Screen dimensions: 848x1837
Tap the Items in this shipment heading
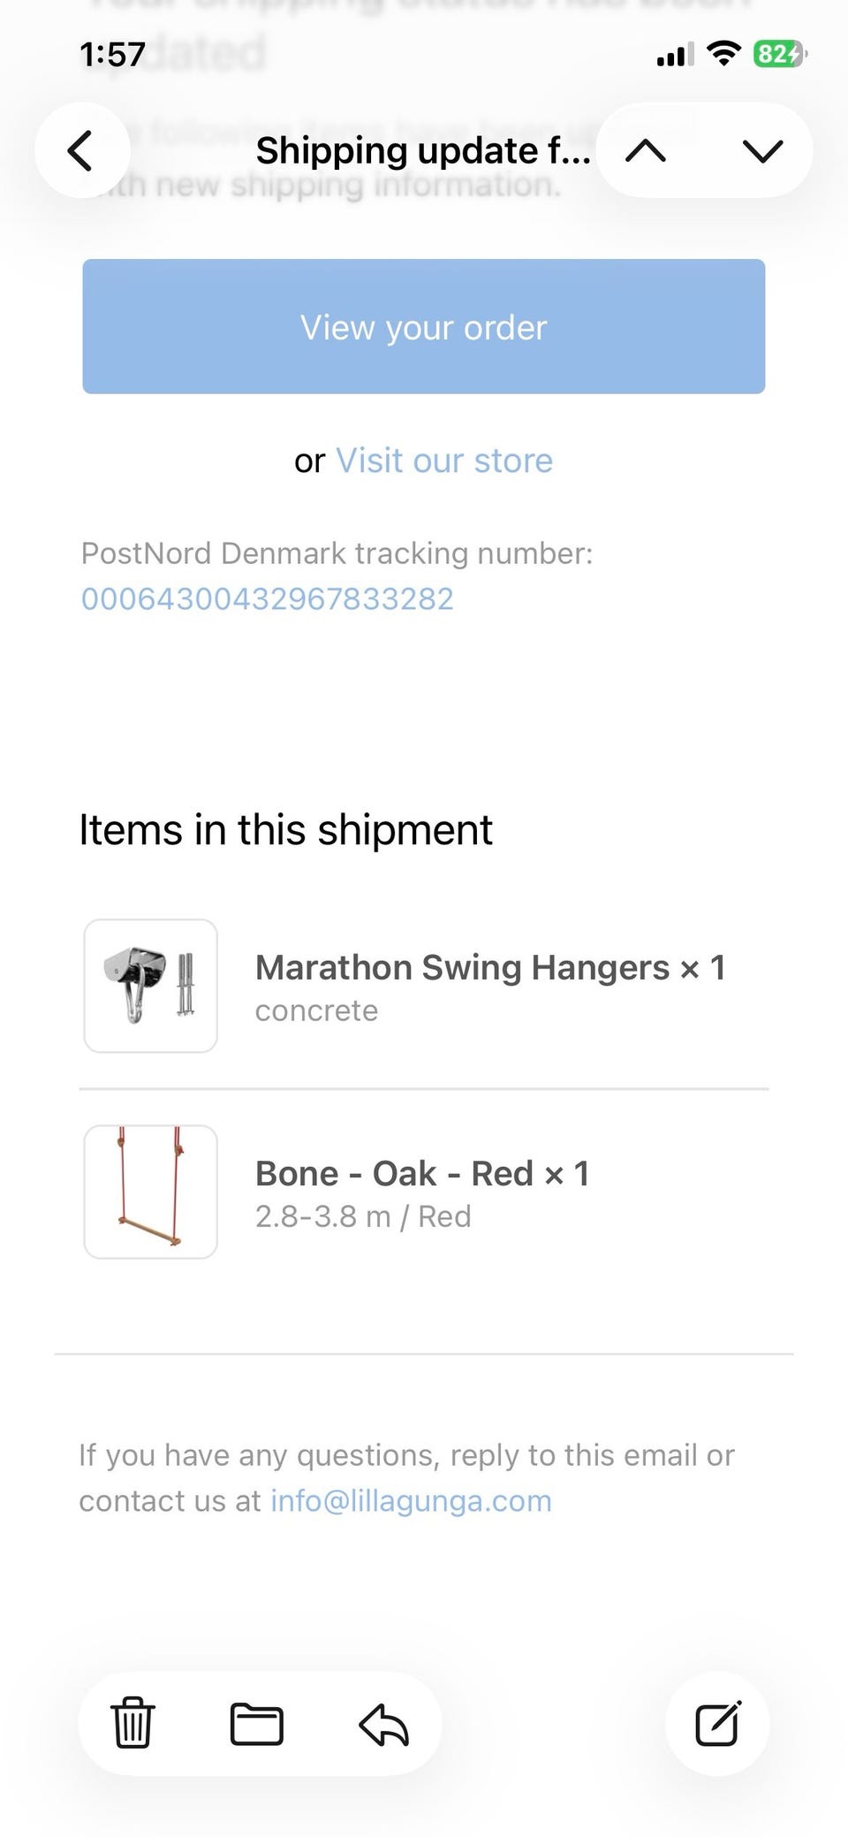285,830
